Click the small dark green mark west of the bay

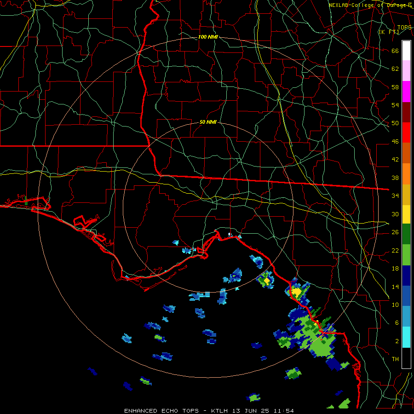click(x=26, y=201)
